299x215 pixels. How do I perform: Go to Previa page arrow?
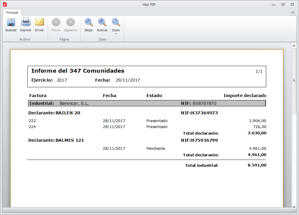pyautogui.click(x=56, y=22)
